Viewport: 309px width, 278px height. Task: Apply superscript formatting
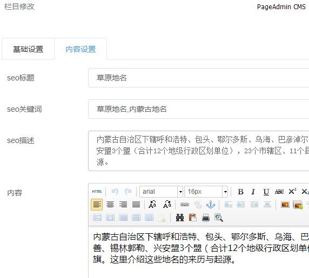[292, 192]
